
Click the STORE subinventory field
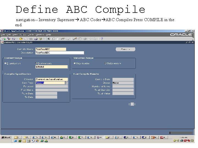(x=52, y=67)
